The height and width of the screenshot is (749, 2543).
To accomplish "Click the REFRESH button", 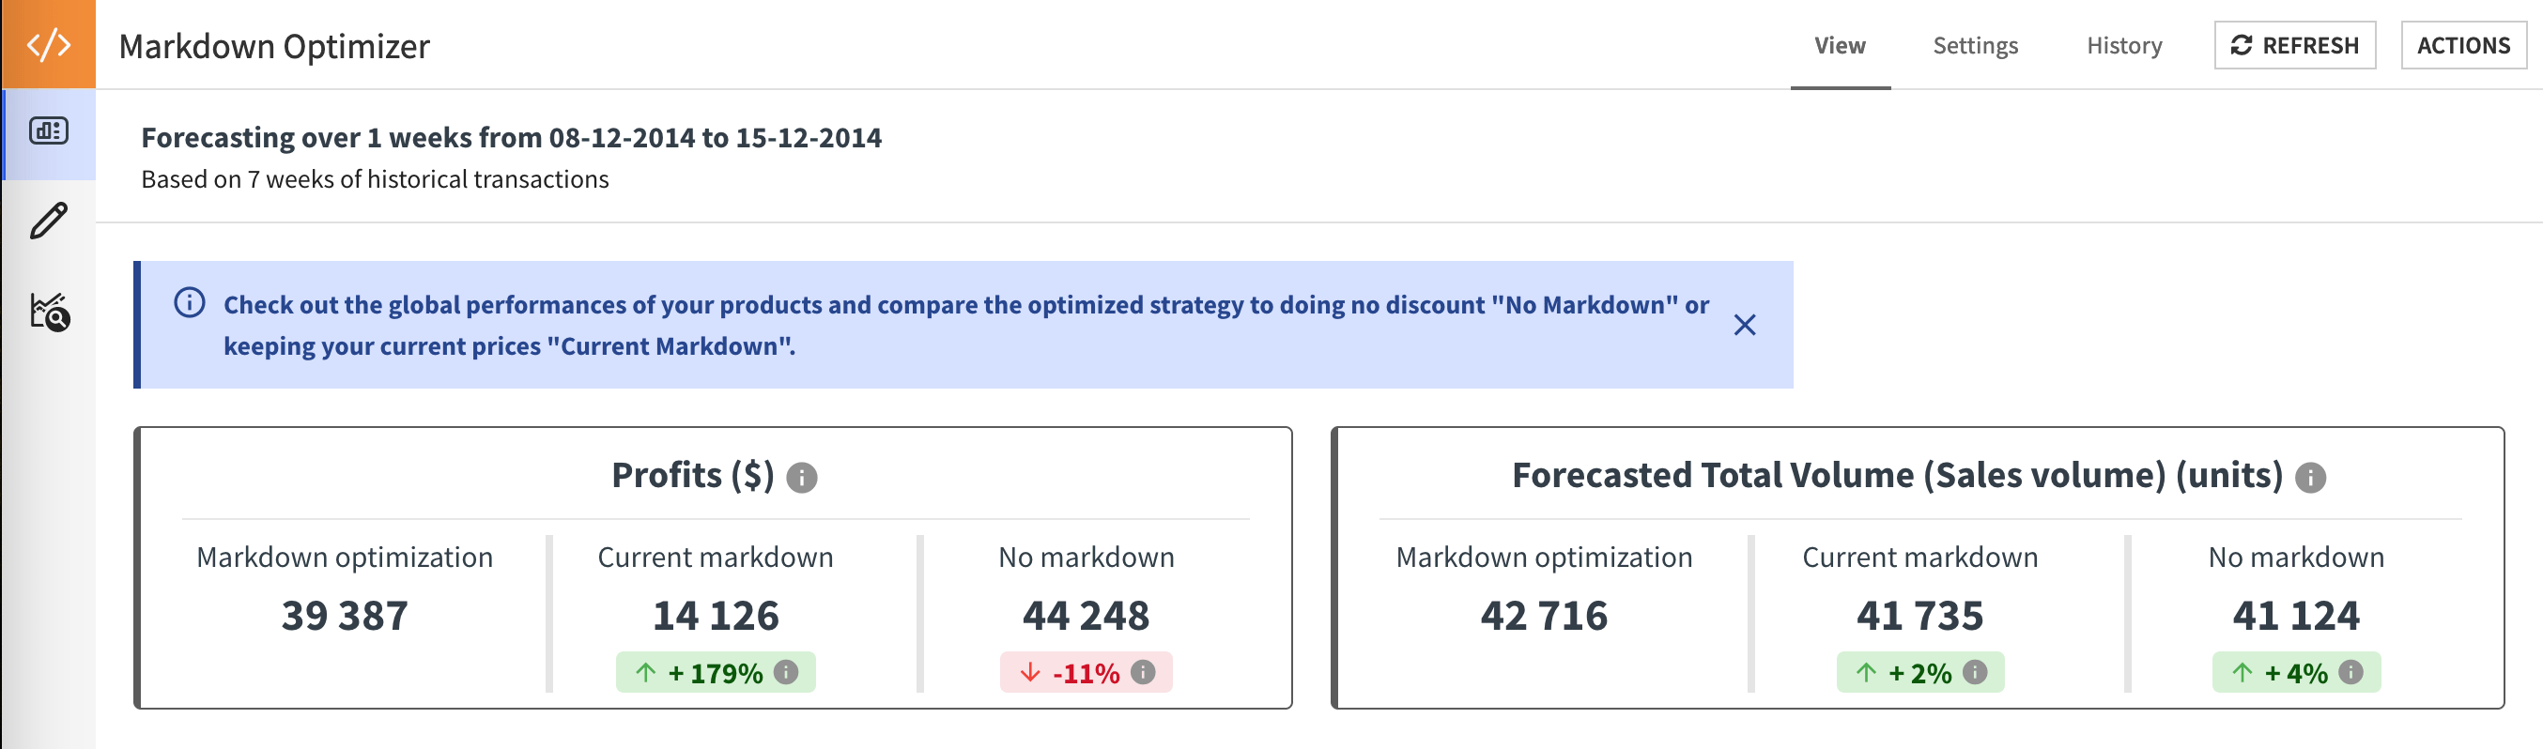I will pyautogui.click(x=2295, y=44).
